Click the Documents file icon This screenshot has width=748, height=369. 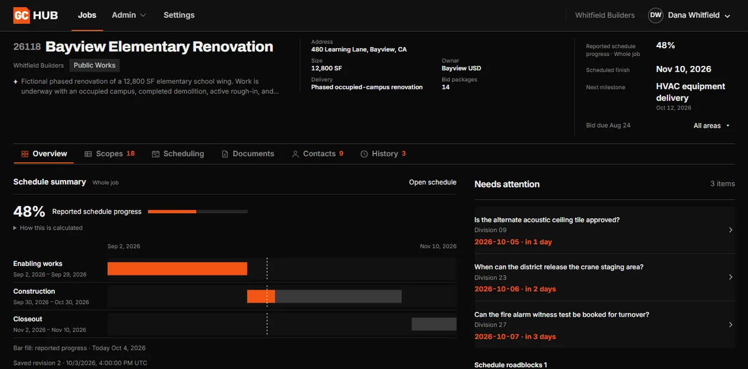(x=225, y=154)
